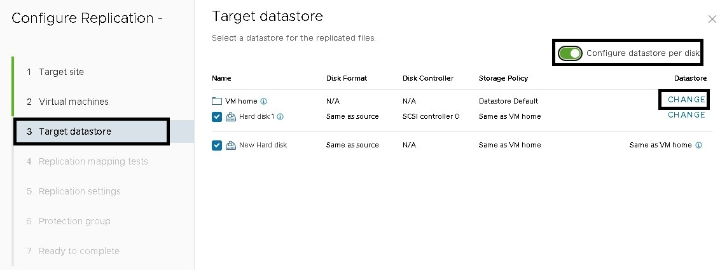Uncheck the New Hard disk checkbox
Screen dimensions: 727x270
click(x=216, y=145)
